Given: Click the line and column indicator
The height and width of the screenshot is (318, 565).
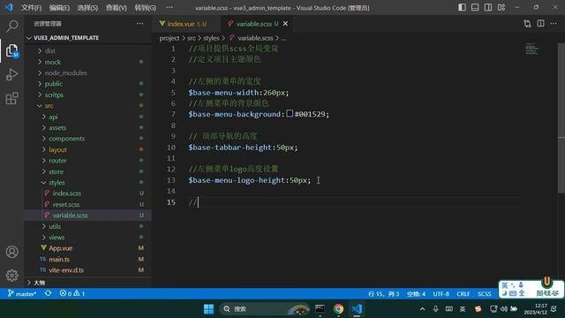Looking at the screenshot, I should 383,294.
